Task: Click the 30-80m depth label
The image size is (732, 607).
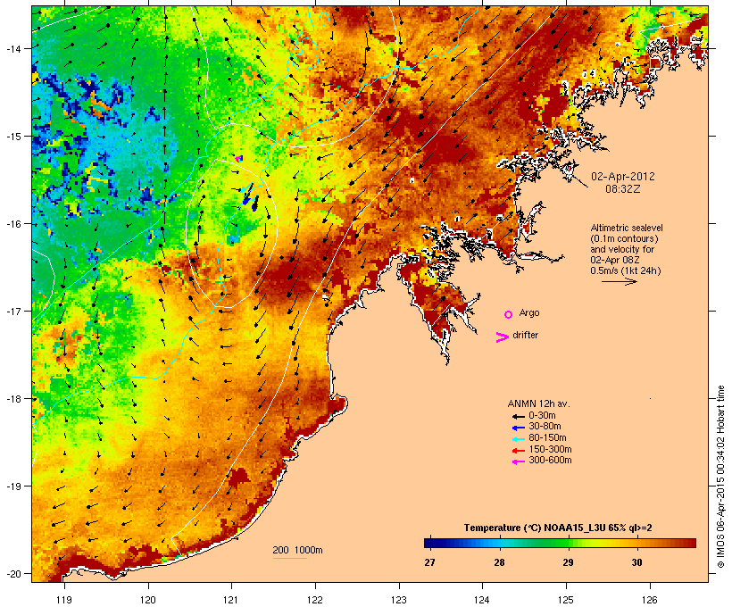Action: [x=545, y=427]
